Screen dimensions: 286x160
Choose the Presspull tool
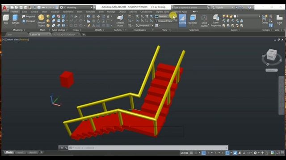[29, 21]
